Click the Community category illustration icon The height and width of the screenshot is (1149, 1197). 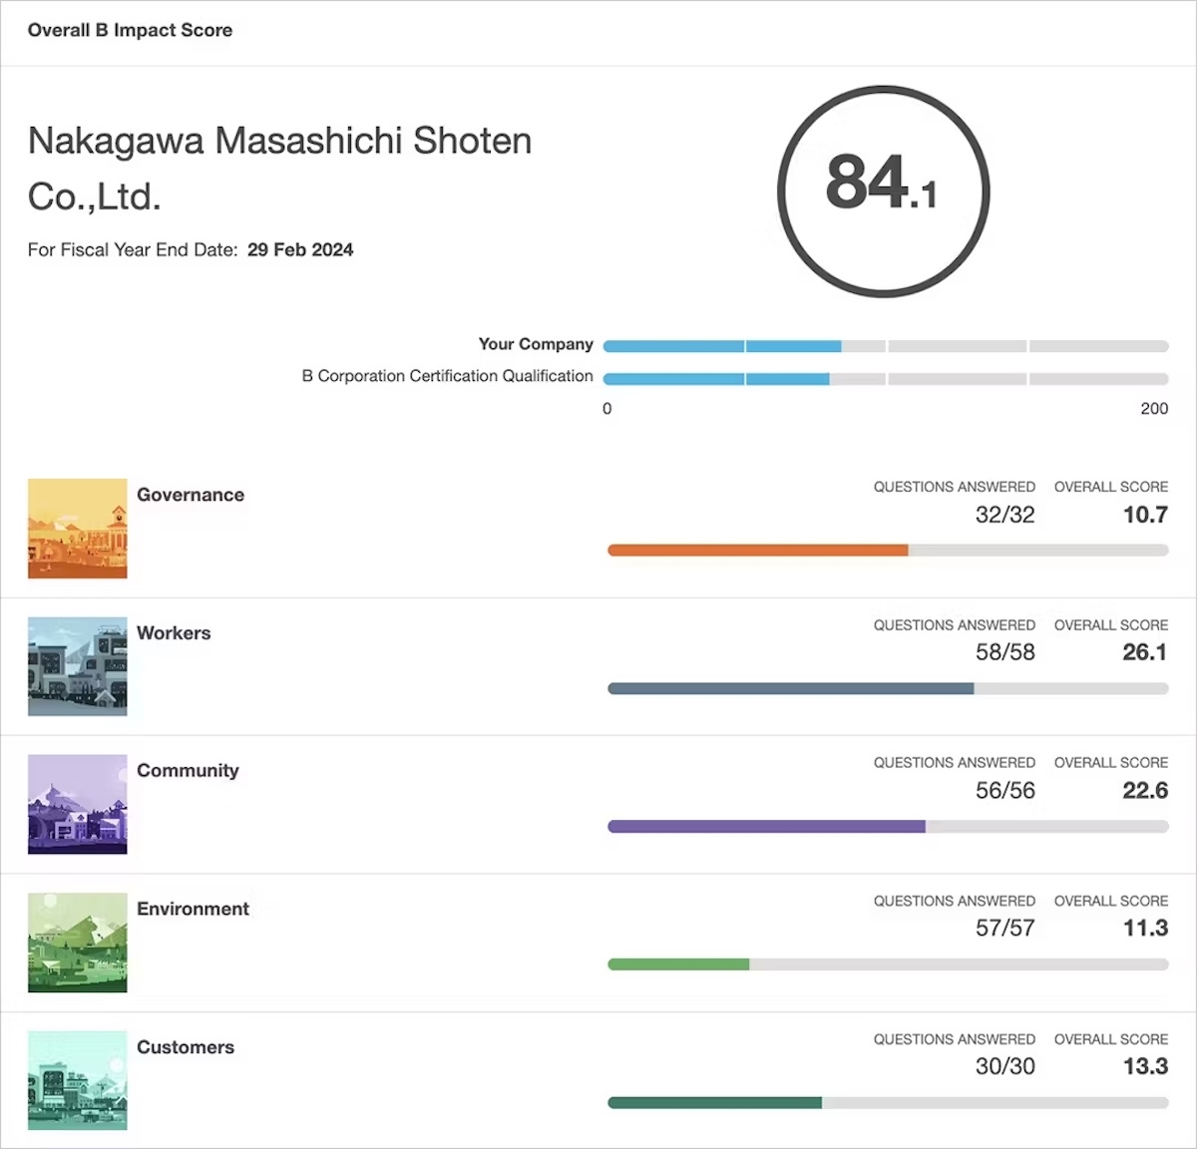[x=78, y=804]
